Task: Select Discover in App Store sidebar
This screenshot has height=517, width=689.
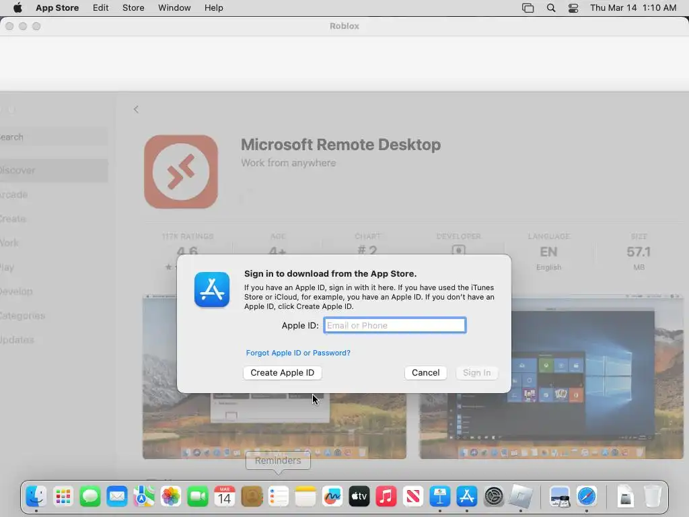Action: point(54,170)
